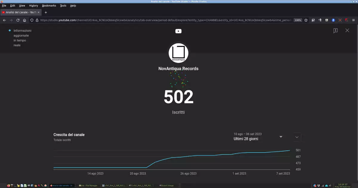The image size is (358, 188).
Task: Open a new browser tab
Action: 46,13
